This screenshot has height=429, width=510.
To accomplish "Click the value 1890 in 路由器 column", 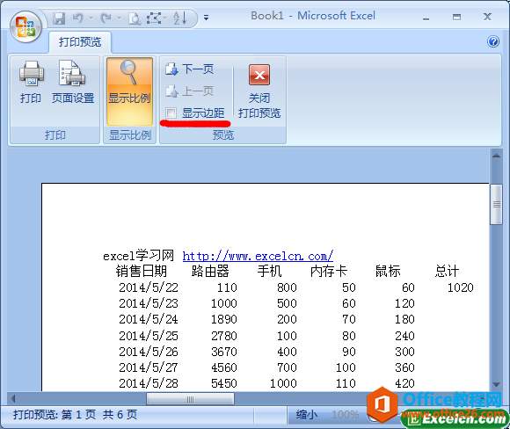I will click(x=224, y=319).
